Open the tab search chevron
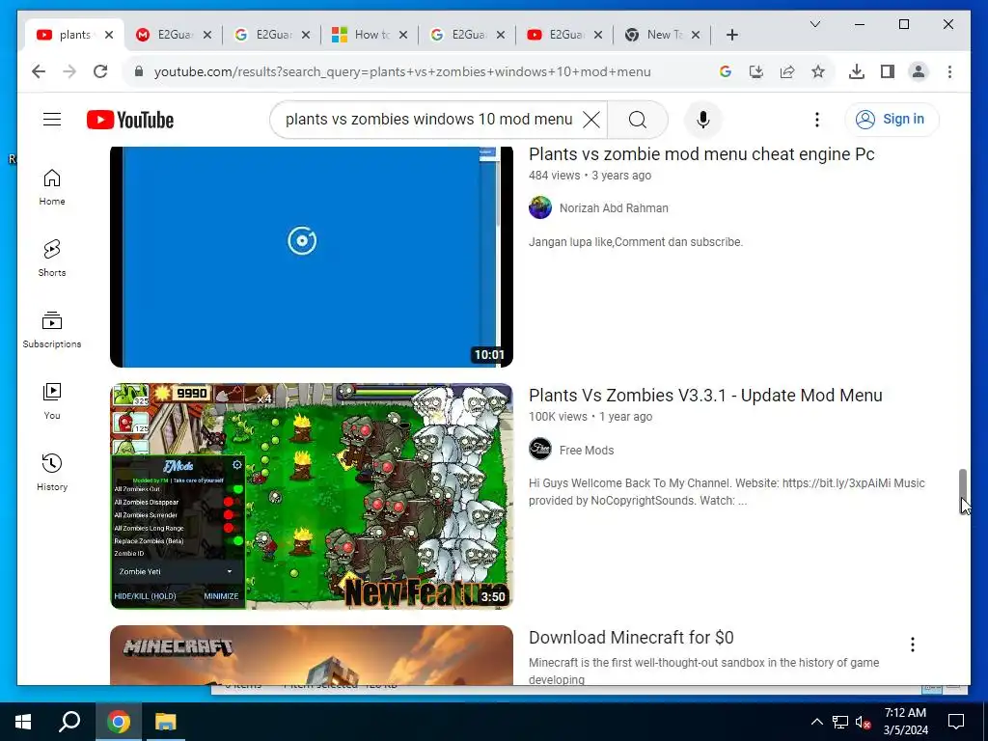The image size is (988, 741). pyautogui.click(x=814, y=24)
